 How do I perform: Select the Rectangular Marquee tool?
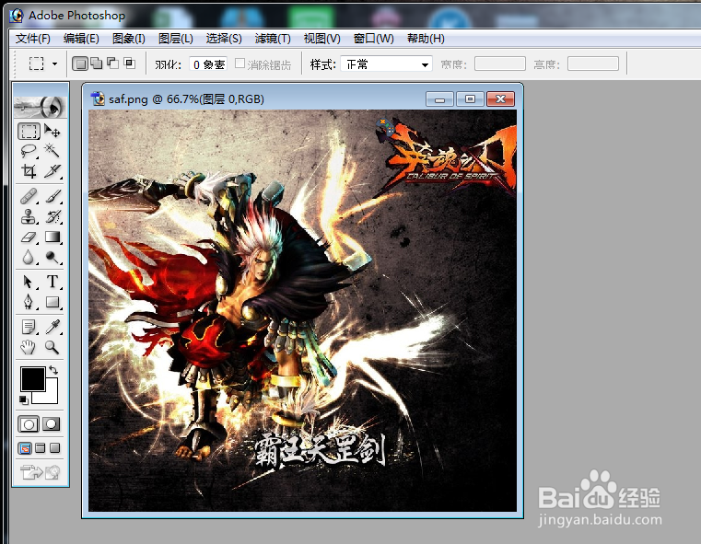(29, 132)
